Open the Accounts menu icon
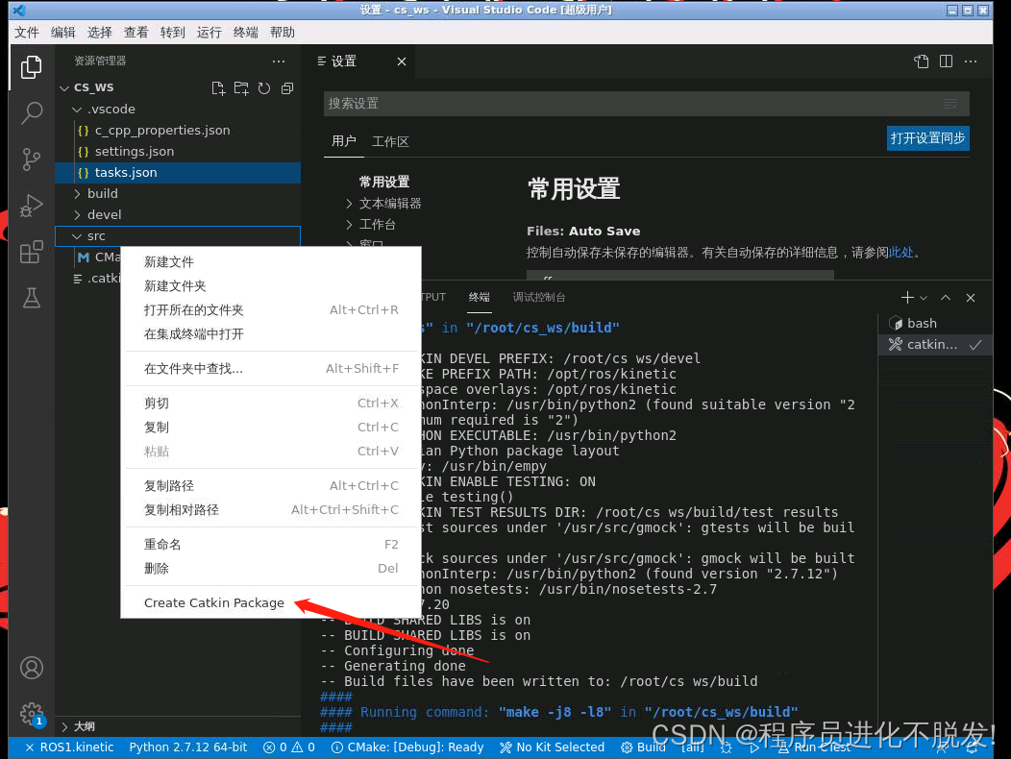The height and width of the screenshot is (759, 1011). [31, 668]
